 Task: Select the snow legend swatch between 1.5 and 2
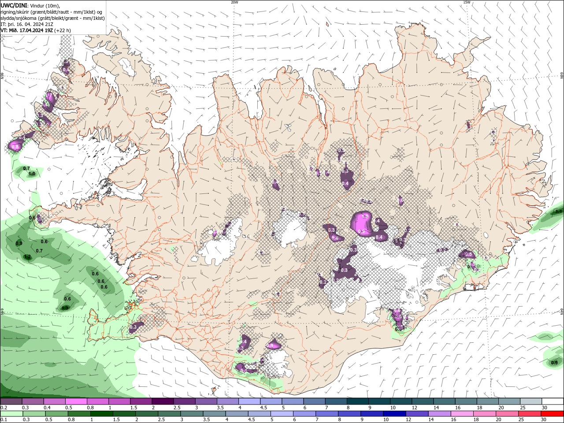141,401
